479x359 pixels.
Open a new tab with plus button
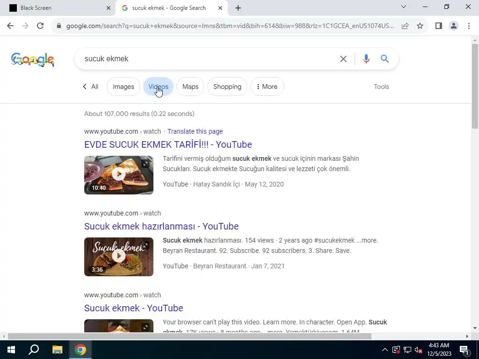point(238,8)
